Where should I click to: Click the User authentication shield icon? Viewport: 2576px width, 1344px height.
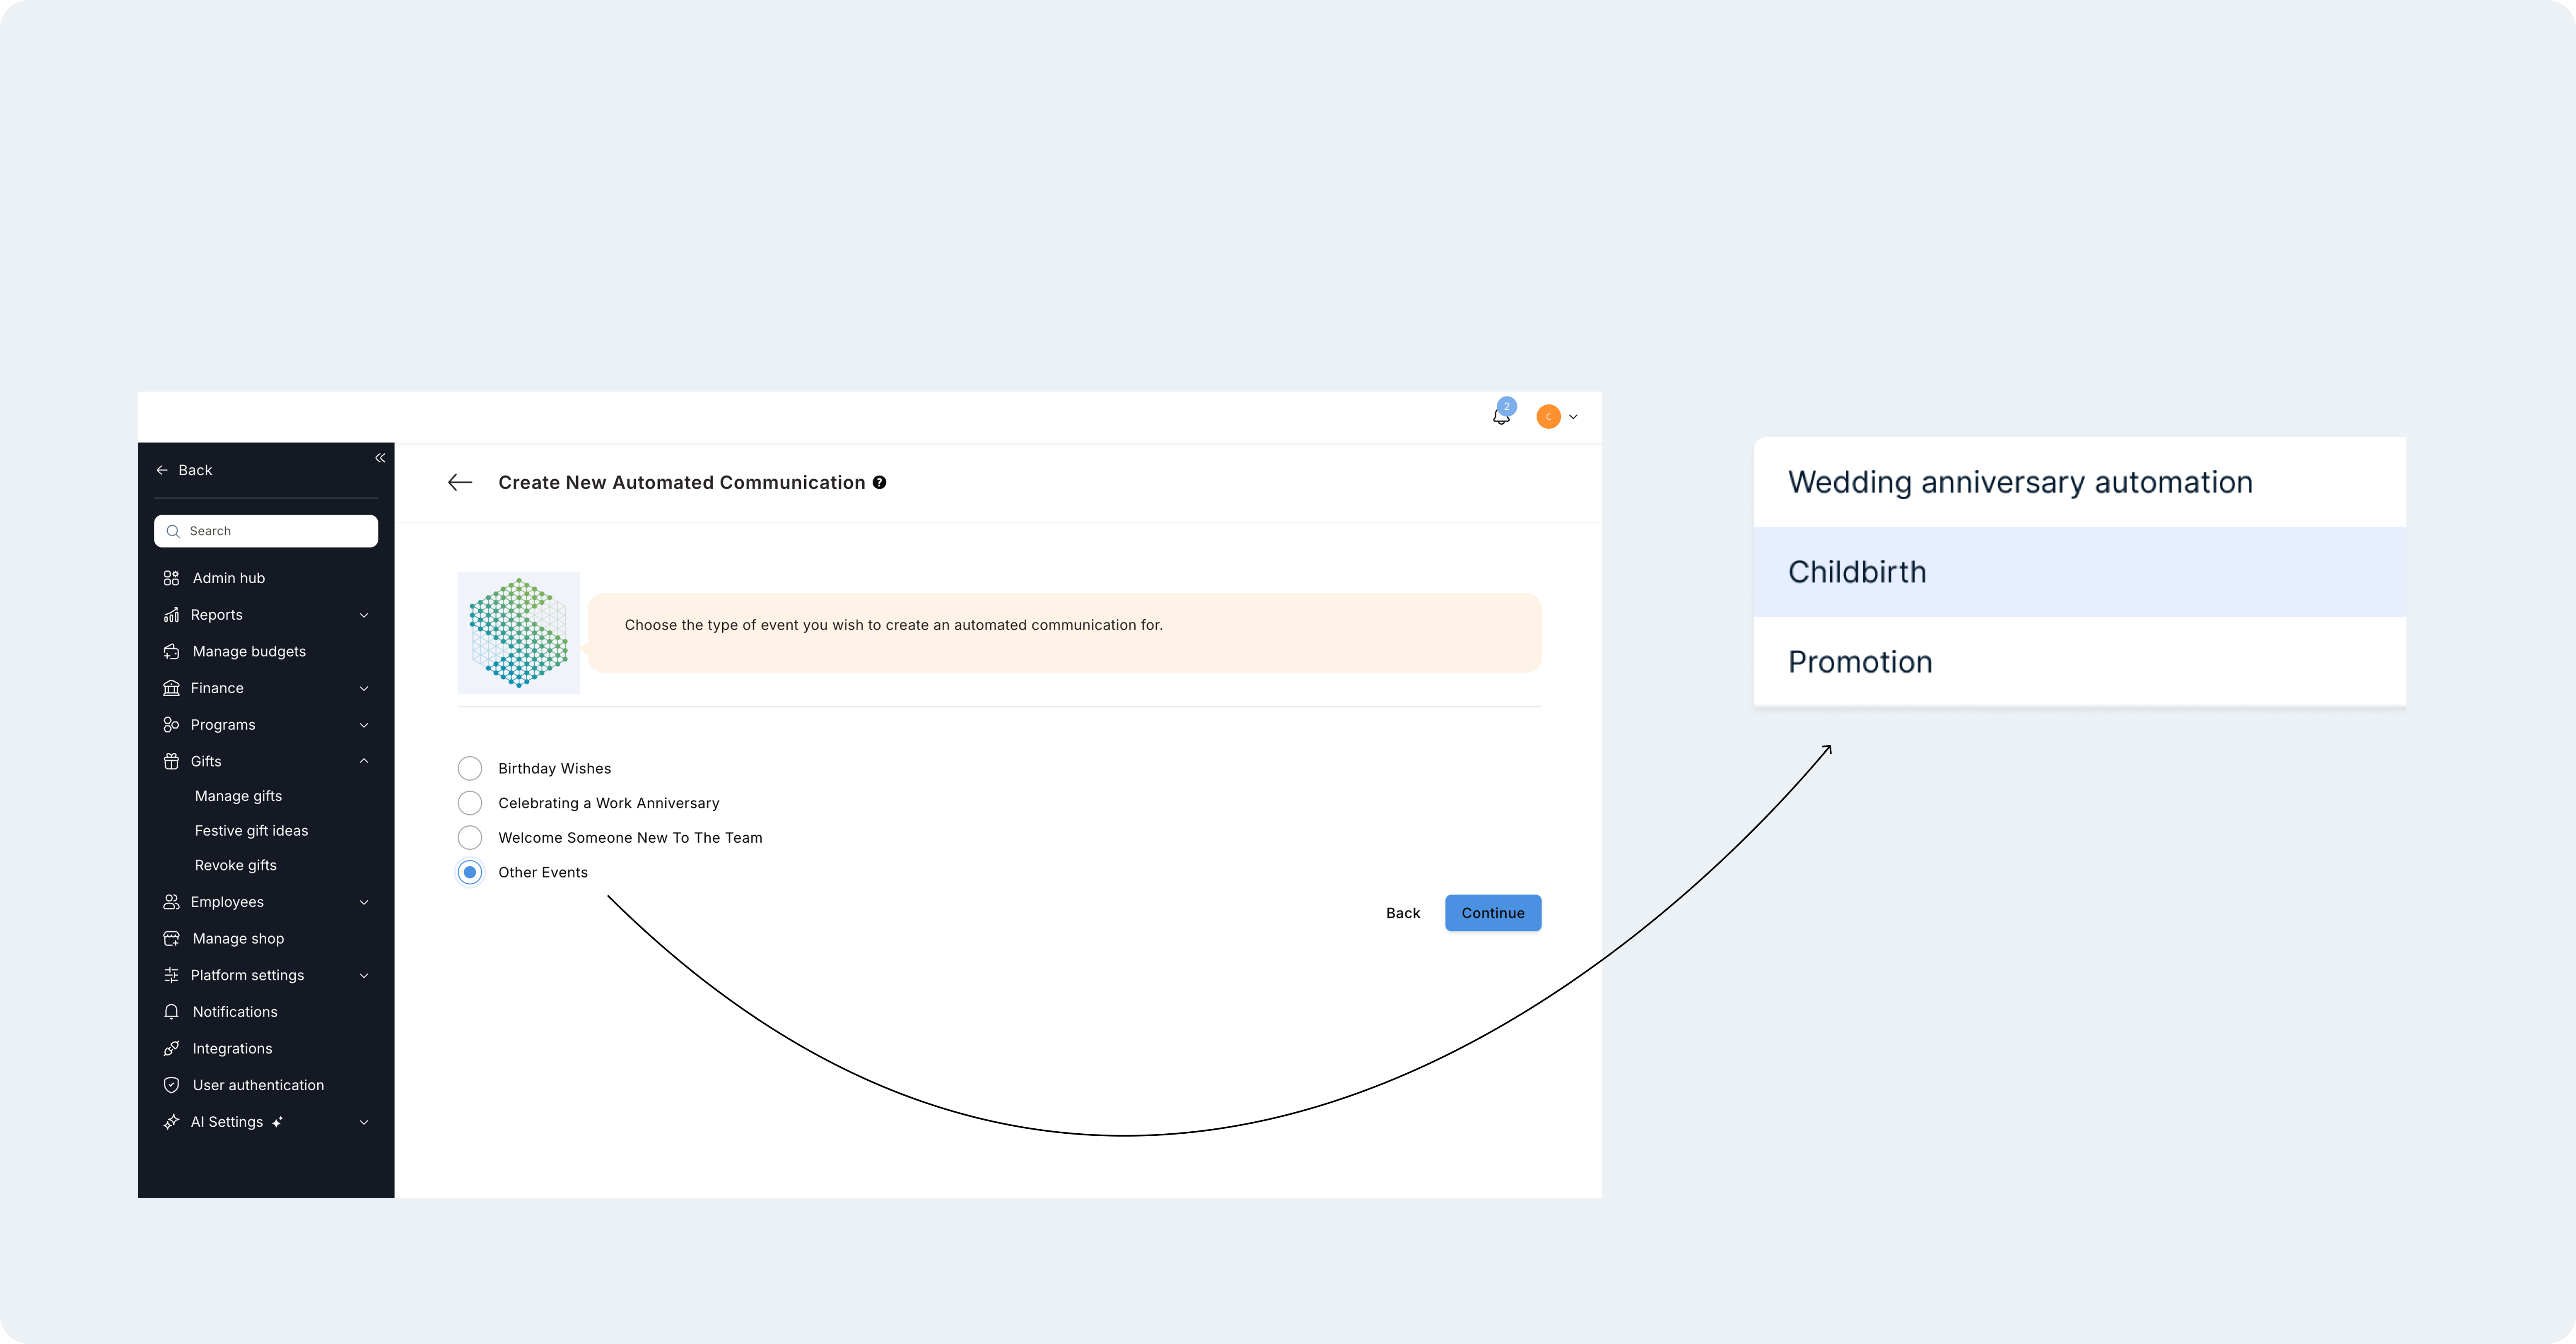tap(171, 1085)
